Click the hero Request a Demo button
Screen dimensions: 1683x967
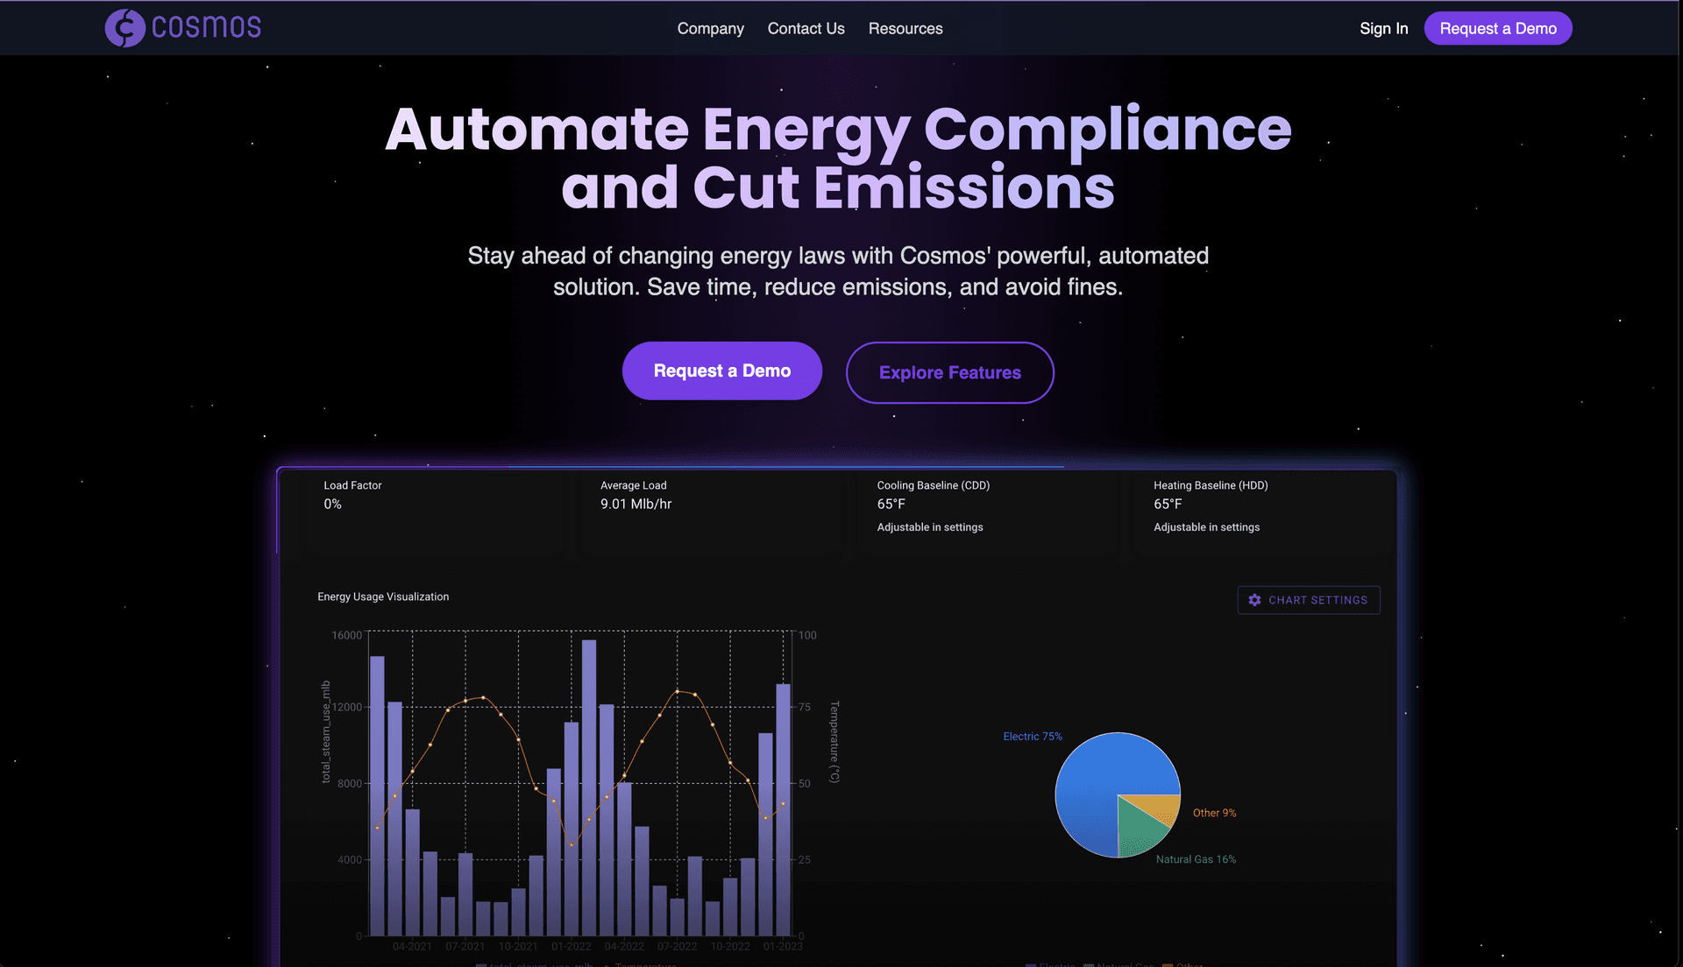[x=722, y=371]
